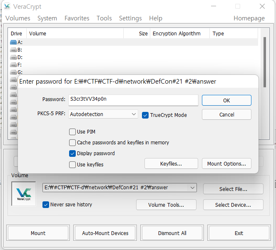
Task: Enable the Use keyfiles checkbox
Action: 72,165
